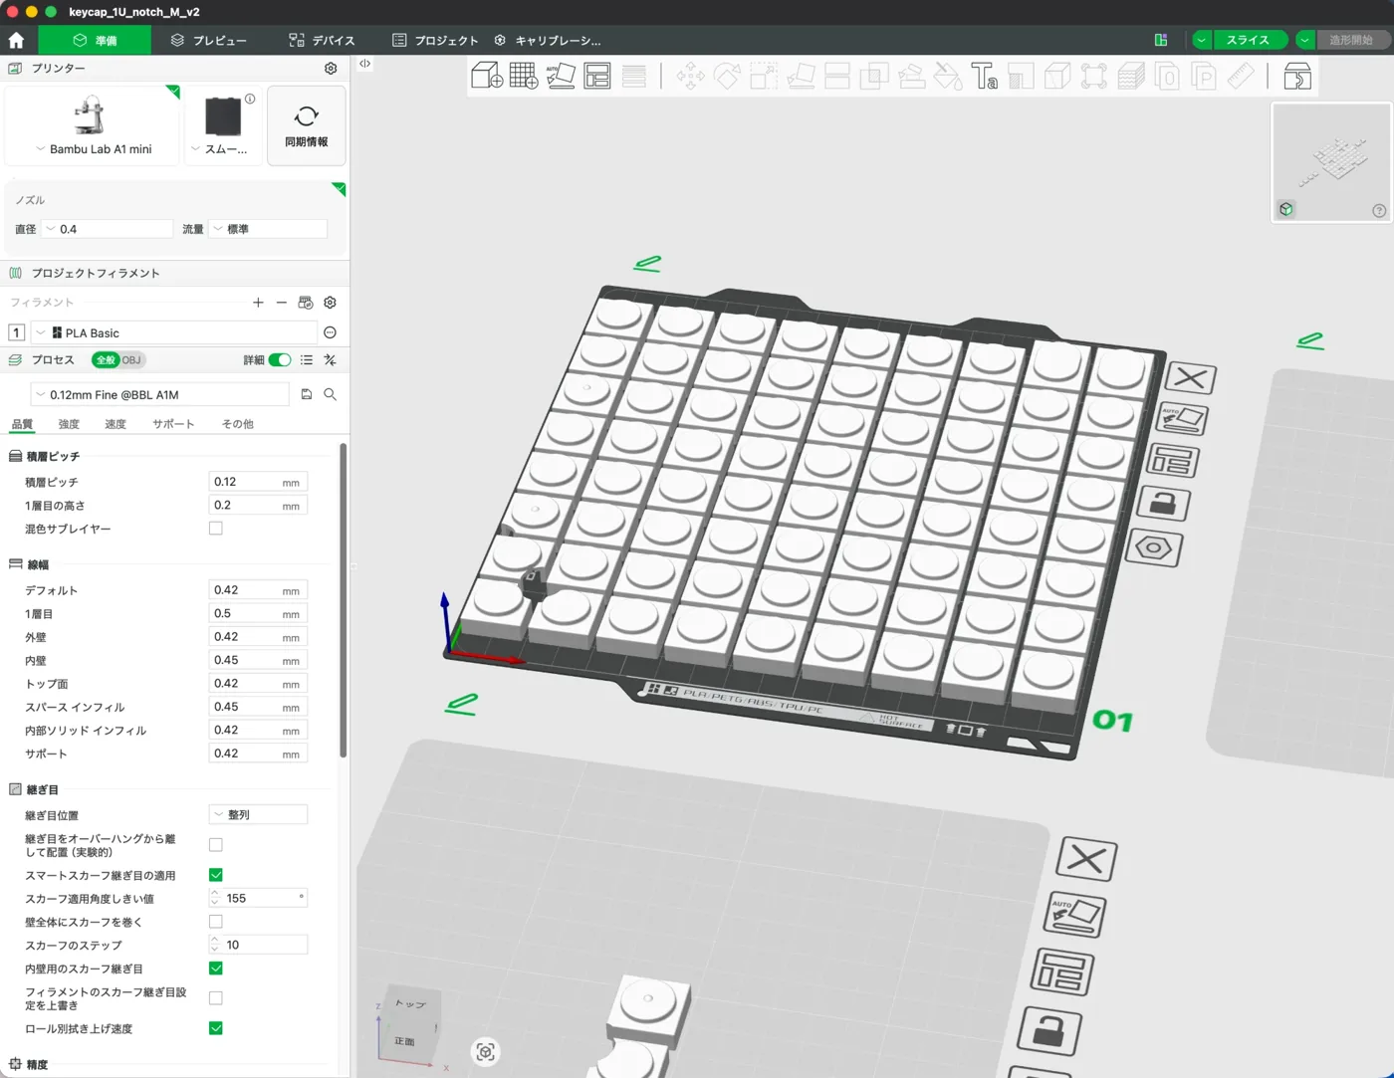Remove a filament with the minus icon
Image resolution: width=1394 pixels, height=1078 pixels.
[282, 303]
